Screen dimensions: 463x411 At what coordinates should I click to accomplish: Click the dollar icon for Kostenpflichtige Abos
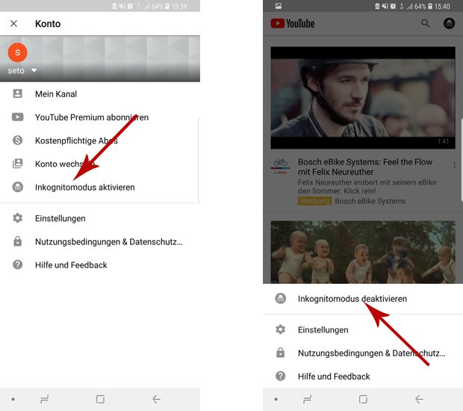pos(17,140)
